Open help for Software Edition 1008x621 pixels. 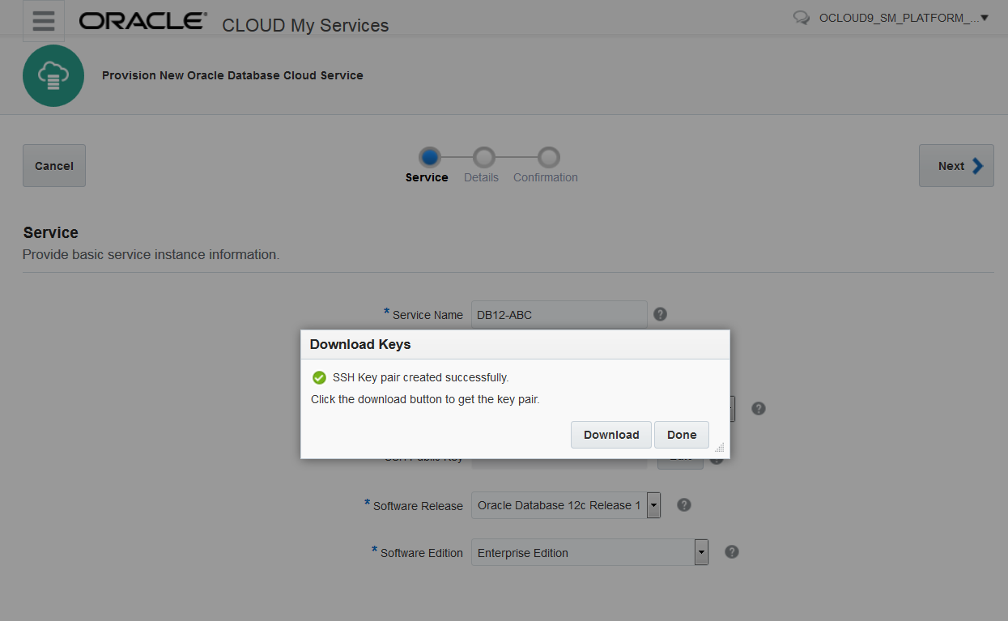[x=731, y=551]
